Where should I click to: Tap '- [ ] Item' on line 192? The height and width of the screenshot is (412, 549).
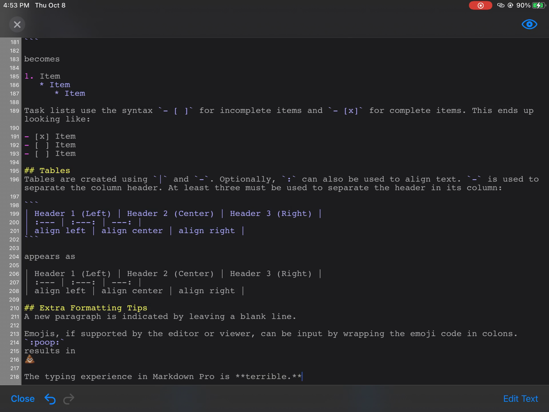click(50, 145)
